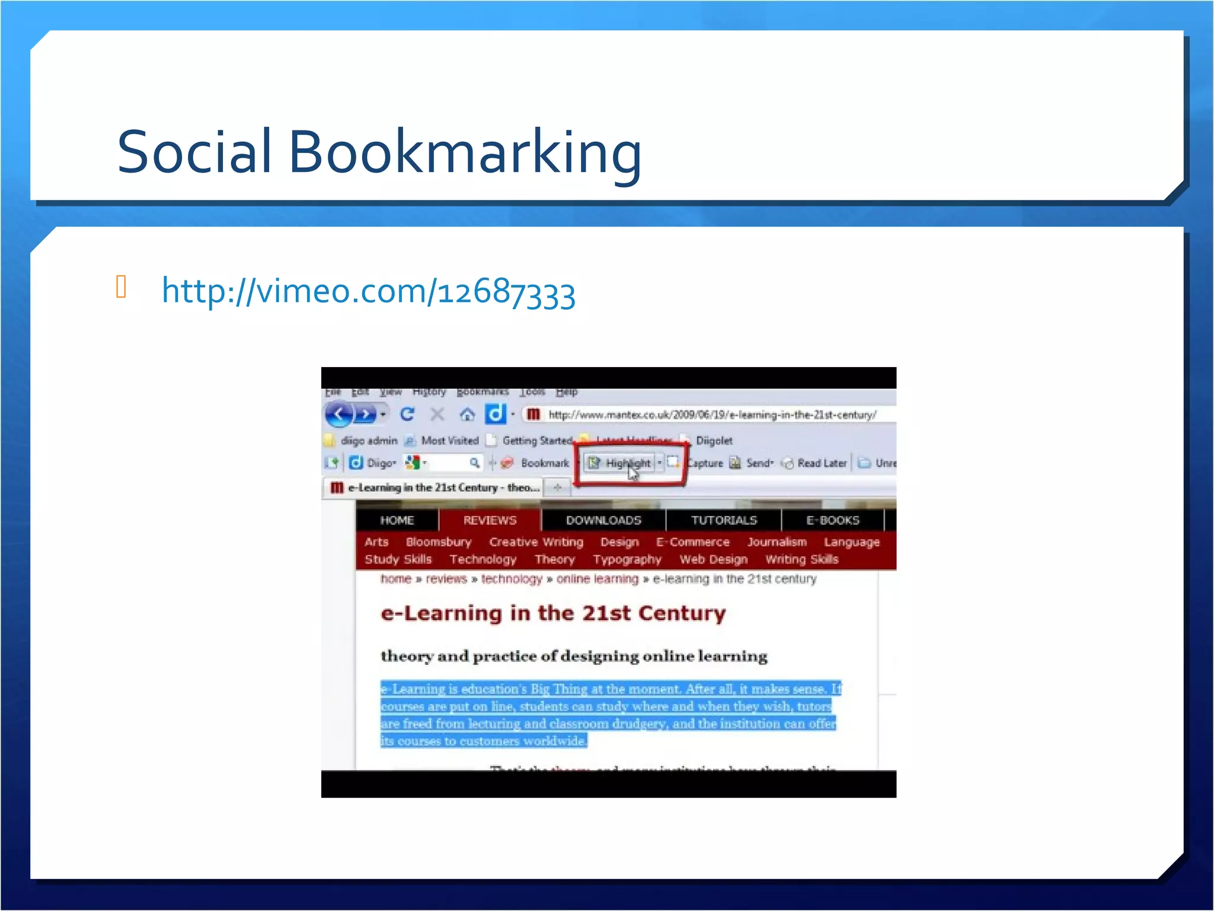Viewport: 1214px width, 911px height.
Task: Click the browser Back arrow button
Action: point(338,413)
